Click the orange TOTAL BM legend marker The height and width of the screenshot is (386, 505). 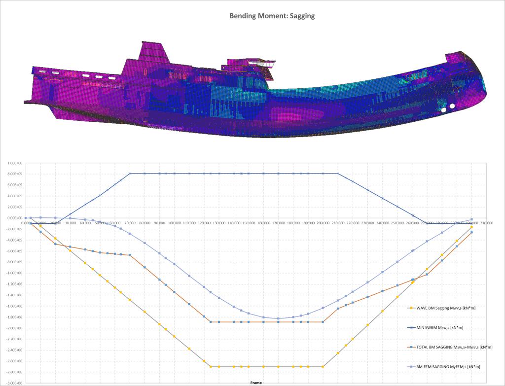click(x=411, y=348)
